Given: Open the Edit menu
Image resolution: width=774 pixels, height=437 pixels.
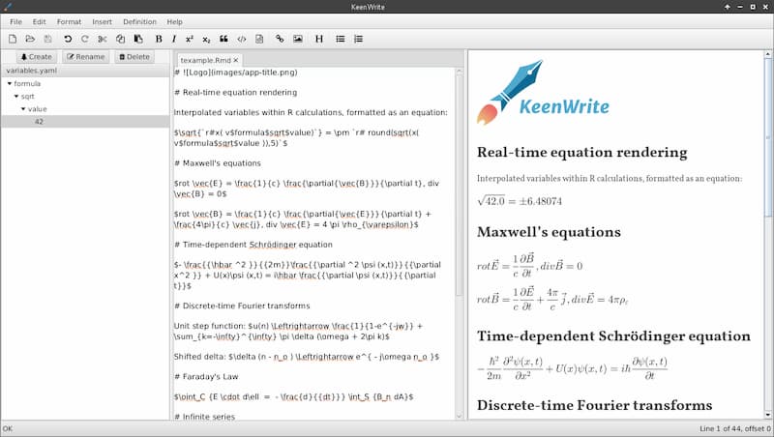Looking at the screenshot, I should tap(39, 21).
